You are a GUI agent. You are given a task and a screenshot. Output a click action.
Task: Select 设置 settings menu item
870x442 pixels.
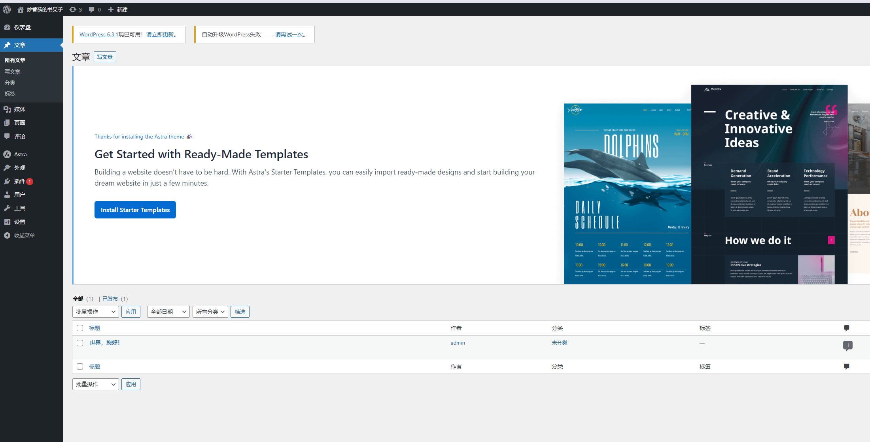tap(20, 222)
